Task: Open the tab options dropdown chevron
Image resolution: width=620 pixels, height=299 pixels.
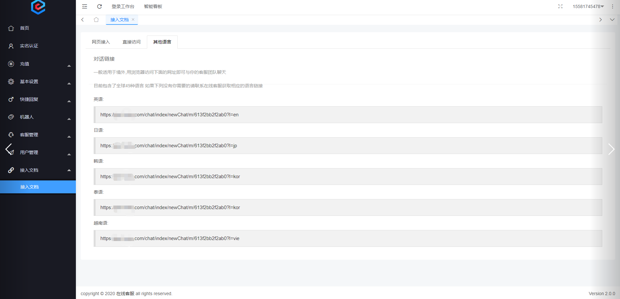Action: pos(612,20)
